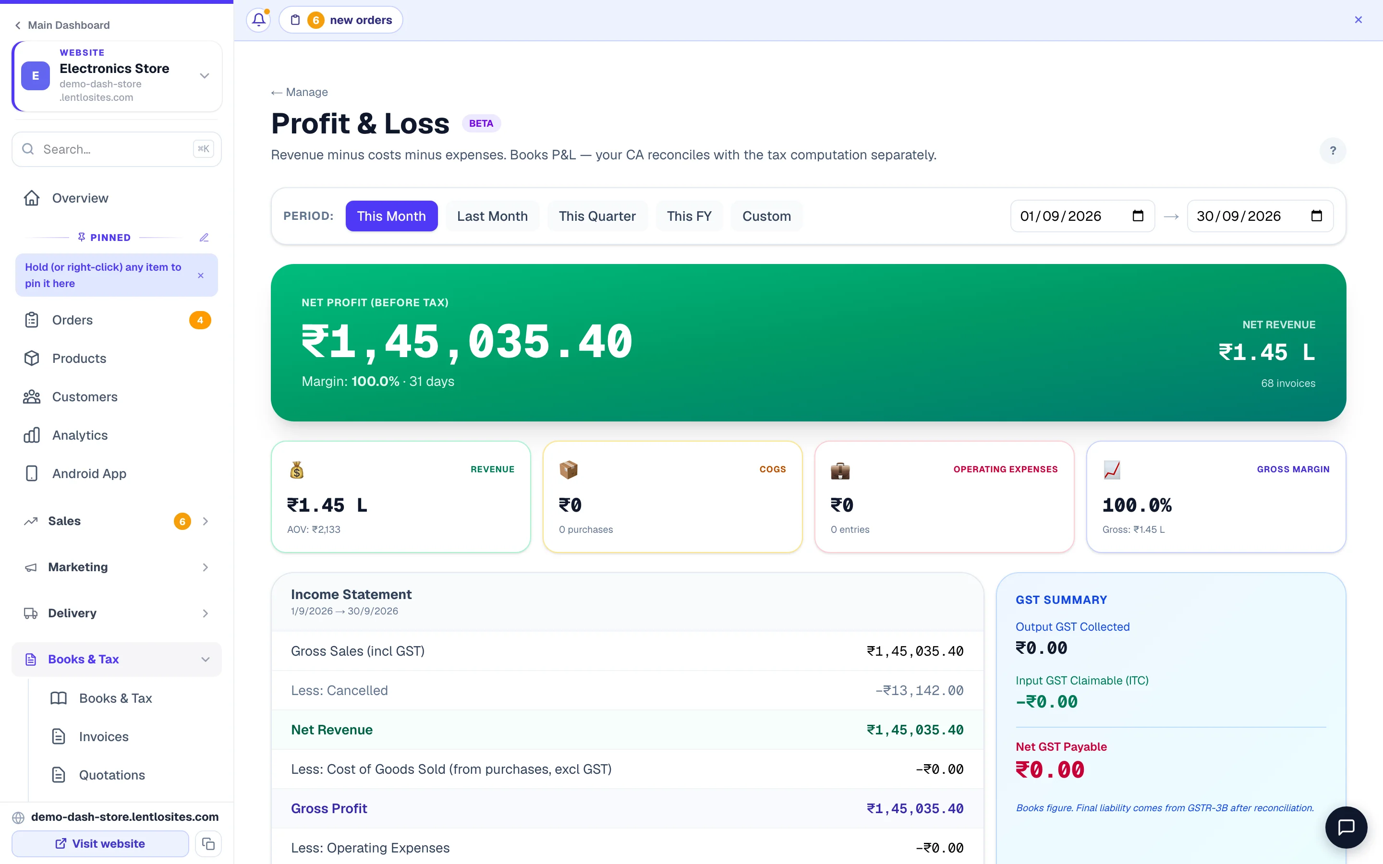The height and width of the screenshot is (864, 1383).
Task: Select This FY period
Action: [689, 216]
